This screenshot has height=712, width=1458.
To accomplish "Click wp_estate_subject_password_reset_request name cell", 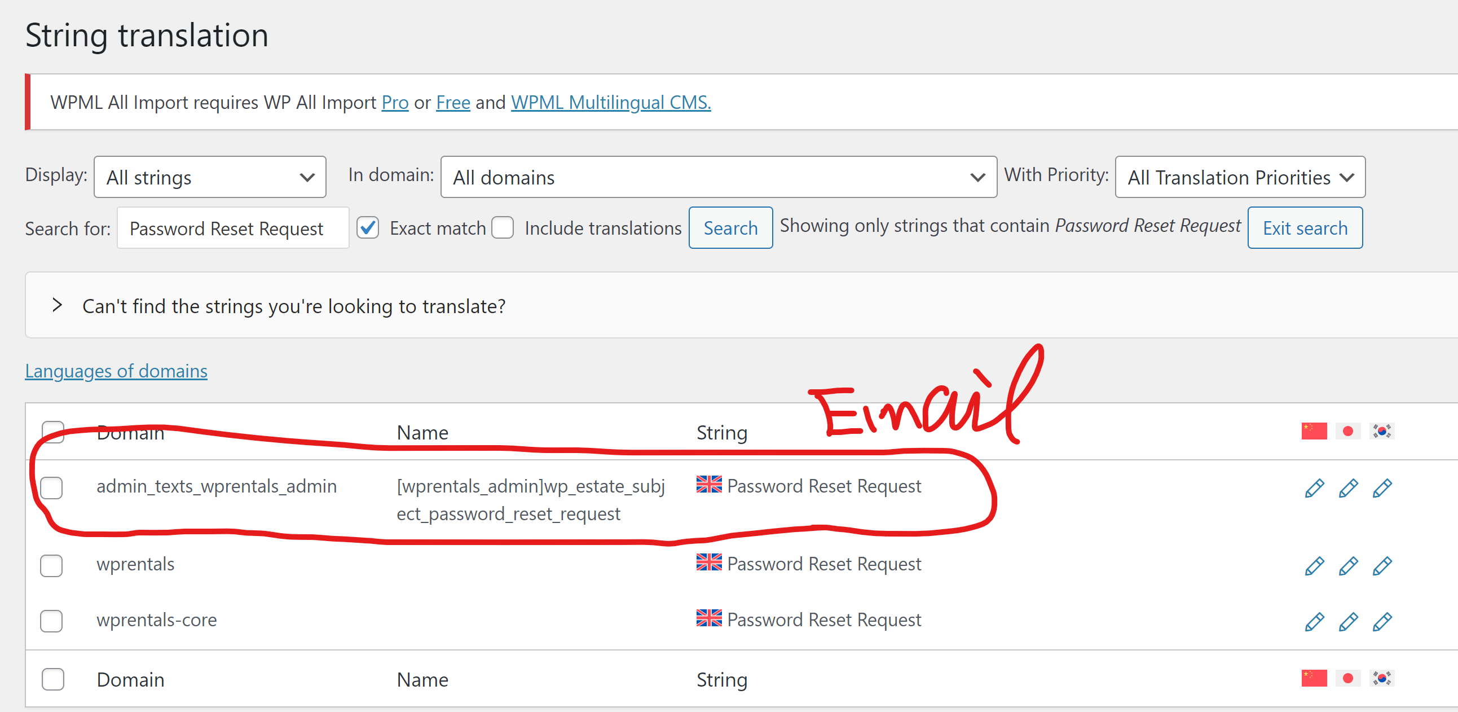I will click(x=530, y=500).
